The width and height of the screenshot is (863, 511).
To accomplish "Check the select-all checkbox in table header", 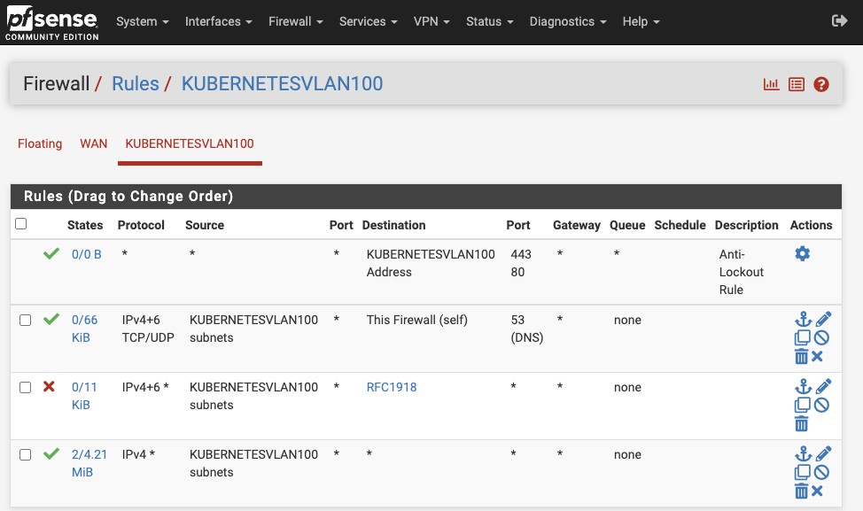I will [x=20, y=224].
